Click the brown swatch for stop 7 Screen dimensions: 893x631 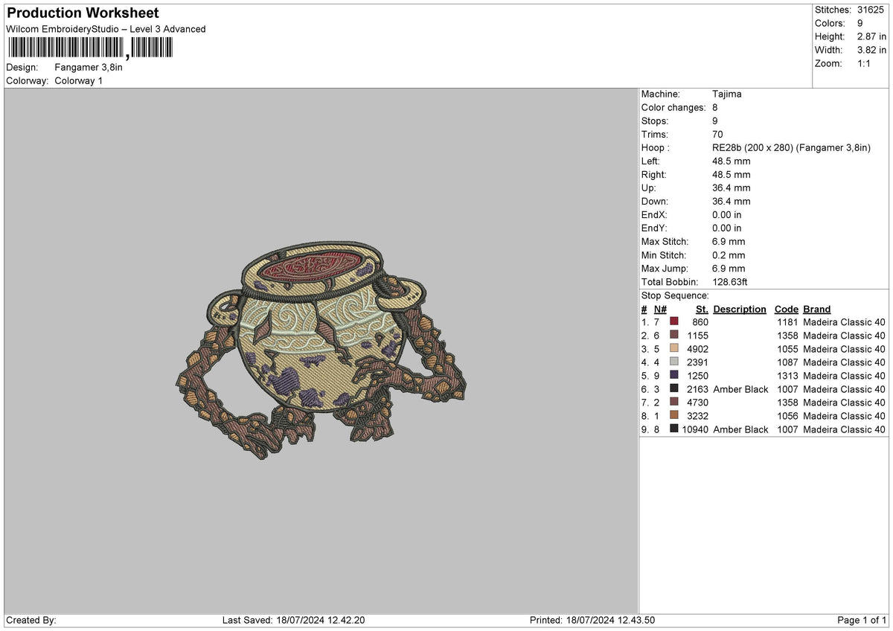pyautogui.click(x=673, y=403)
